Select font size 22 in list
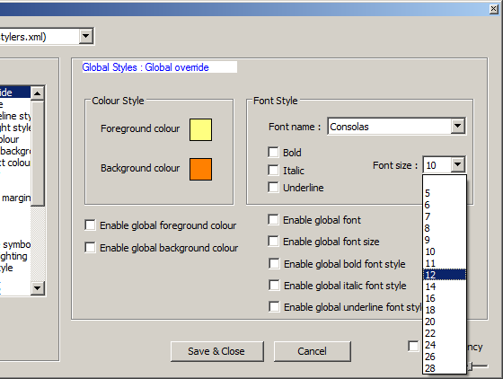The image size is (503, 379). 445,333
